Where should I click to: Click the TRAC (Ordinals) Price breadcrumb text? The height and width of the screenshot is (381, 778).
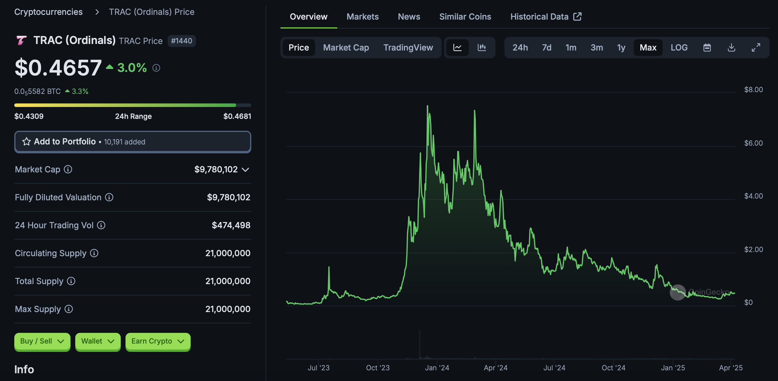152,12
